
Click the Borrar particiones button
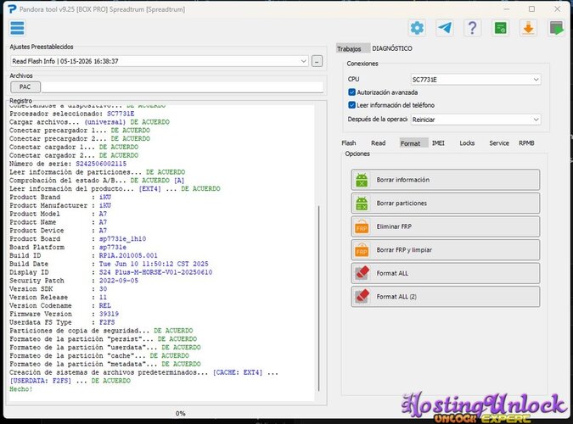pos(446,203)
